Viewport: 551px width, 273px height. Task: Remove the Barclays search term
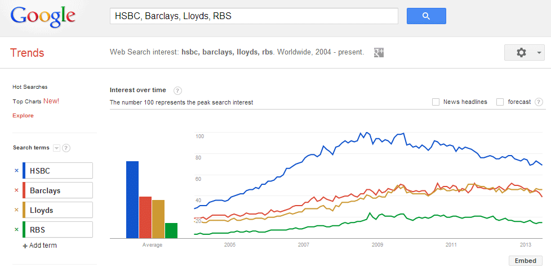coord(16,190)
